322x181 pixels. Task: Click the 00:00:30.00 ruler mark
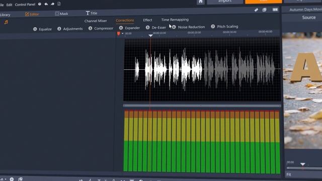(x=229, y=32)
